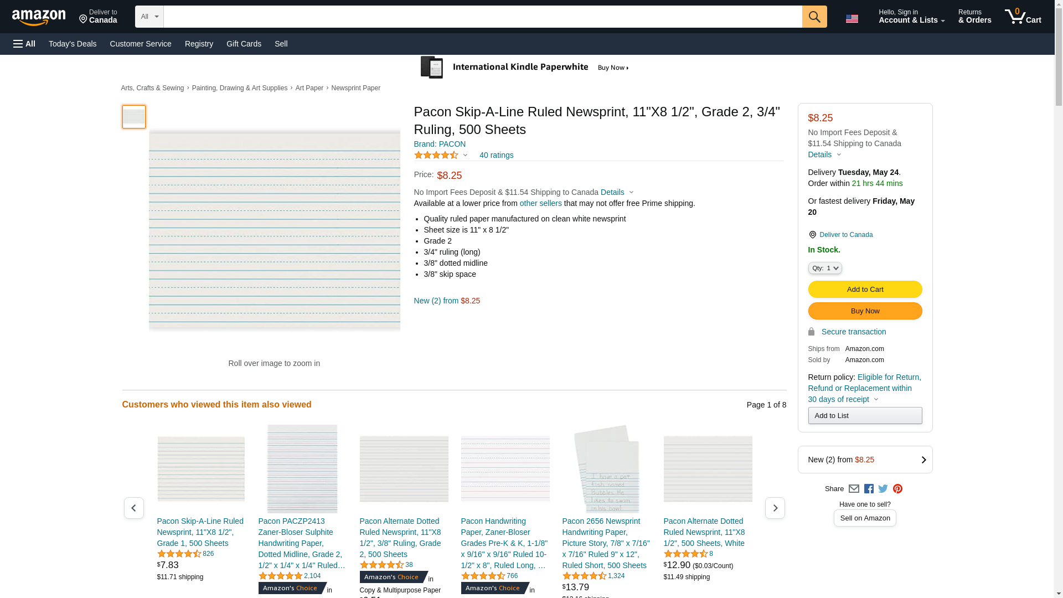This screenshot has height=598, width=1063.
Task: Open the All hamburger menu
Action: tap(24, 44)
